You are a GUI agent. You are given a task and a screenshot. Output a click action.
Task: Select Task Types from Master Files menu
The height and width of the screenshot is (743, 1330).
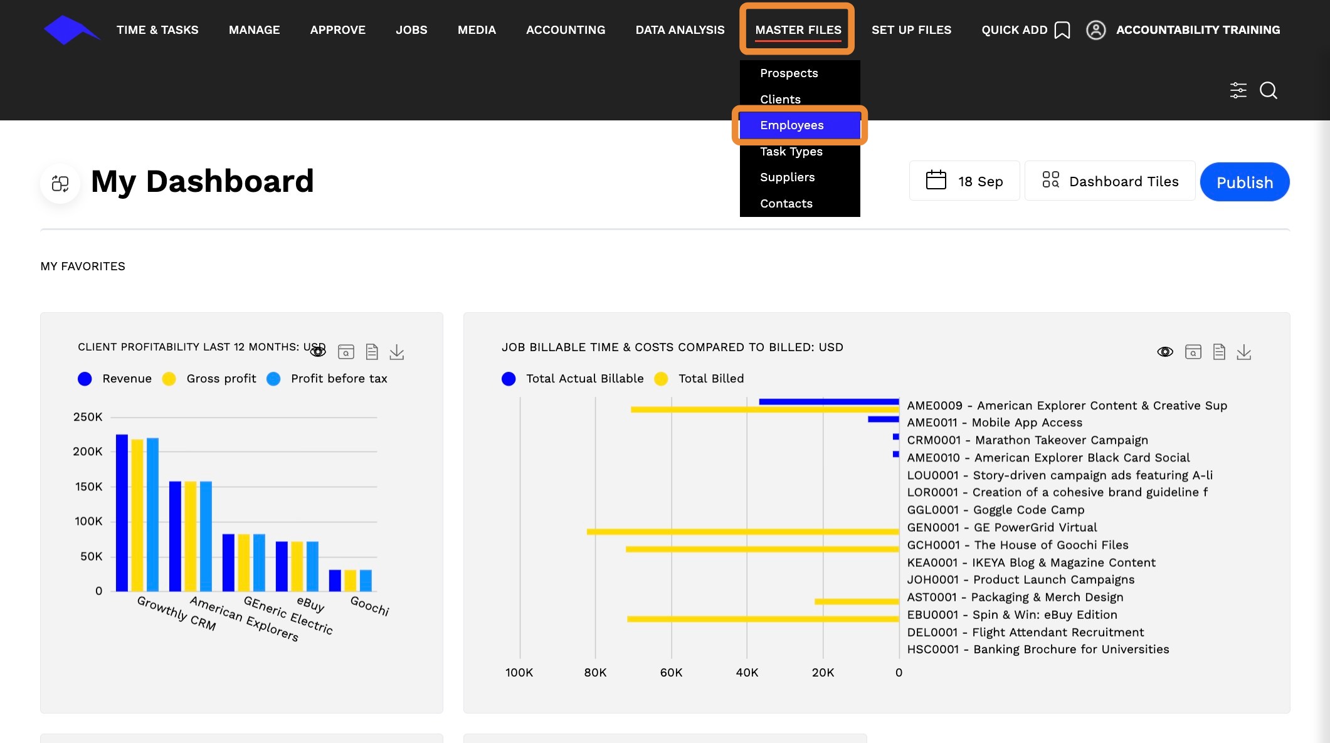click(x=800, y=151)
